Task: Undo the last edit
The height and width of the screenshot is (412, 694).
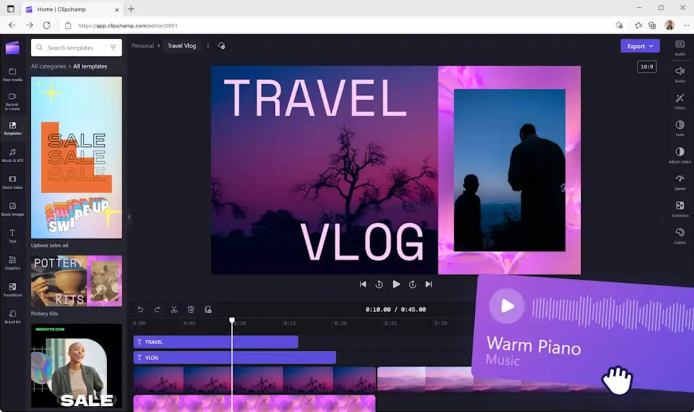Action: 140,309
